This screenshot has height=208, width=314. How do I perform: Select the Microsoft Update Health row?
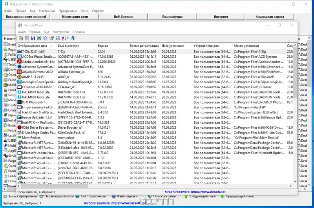[x=155, y=153]
